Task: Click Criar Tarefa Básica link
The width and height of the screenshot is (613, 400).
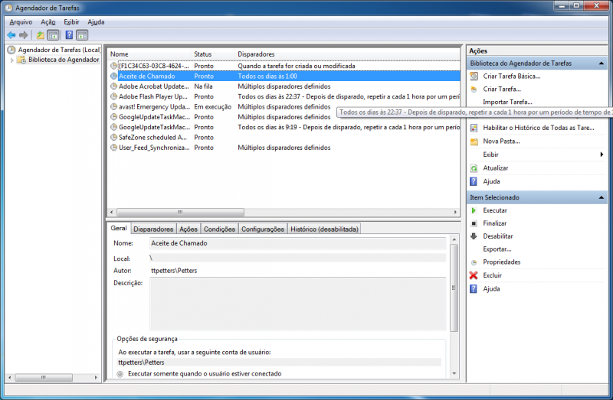Action: tap(511, 76)
